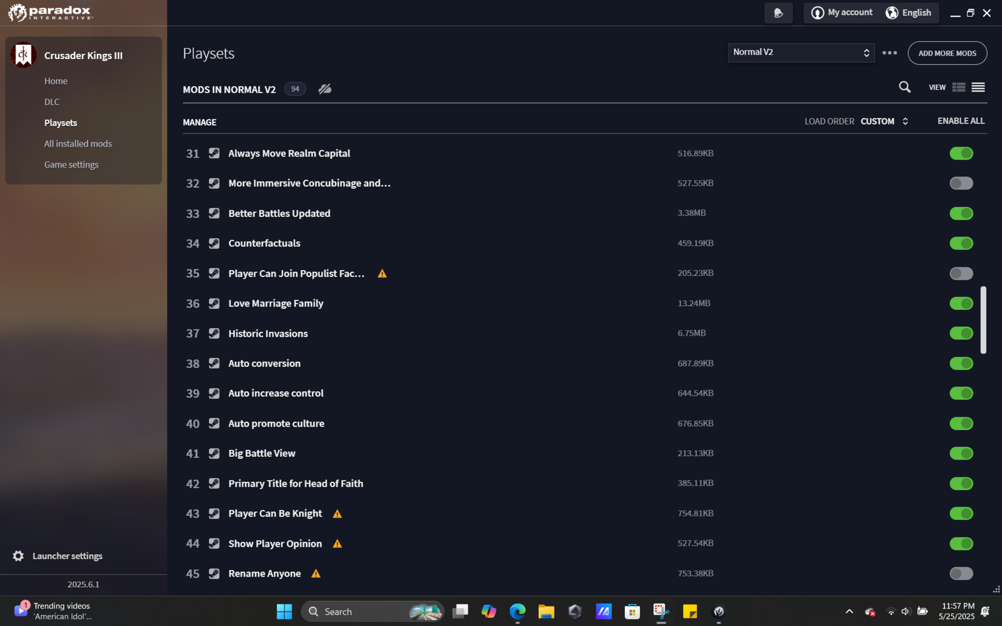Select Playsets in sidebar
The image size is (1002, 626).
point(60,123)
